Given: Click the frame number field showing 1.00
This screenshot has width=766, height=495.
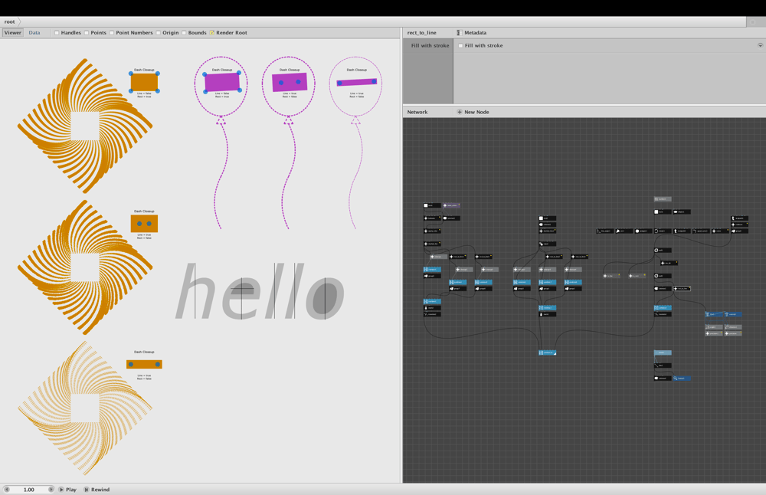Looking at the screenshot, I should (x=29, y=489).
